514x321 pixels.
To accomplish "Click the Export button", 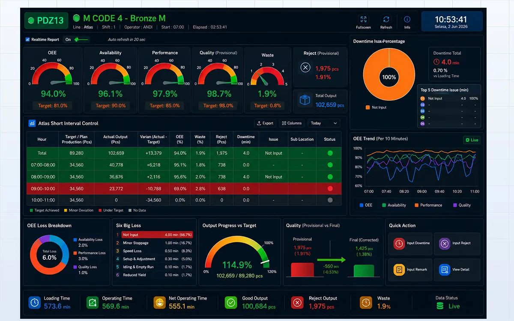I will coord(265,123).
